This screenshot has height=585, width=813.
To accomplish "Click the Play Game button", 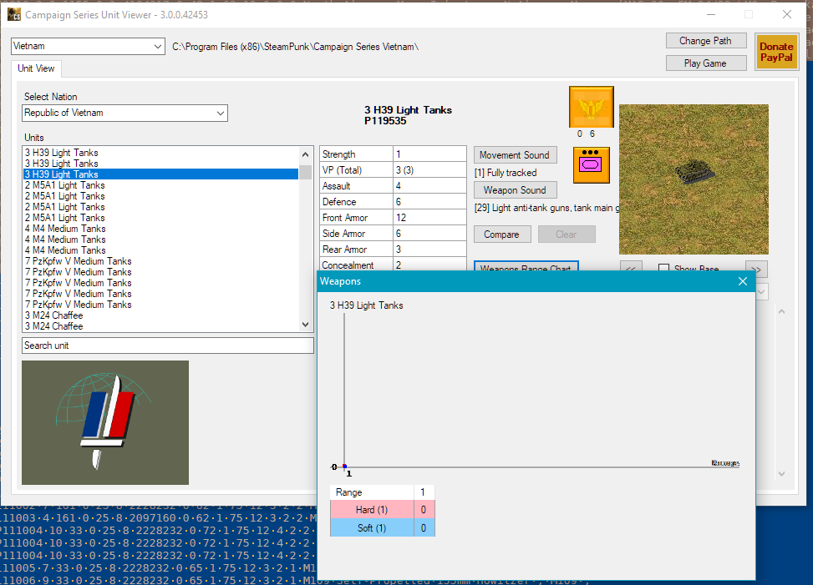I will pyautogui.click(x=706, y=63).
